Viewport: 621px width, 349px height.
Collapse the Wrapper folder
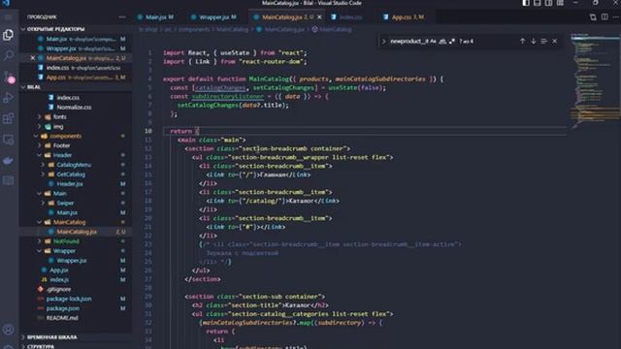[x=39, y=251]
